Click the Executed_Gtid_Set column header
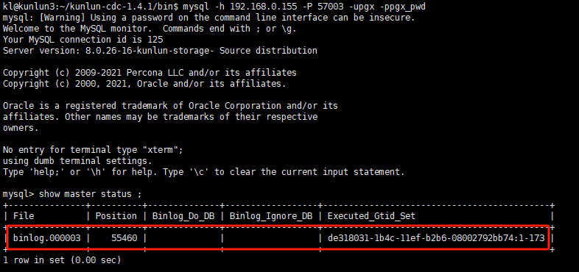This screenshot has width=579, height=272. tap(371, 216)
